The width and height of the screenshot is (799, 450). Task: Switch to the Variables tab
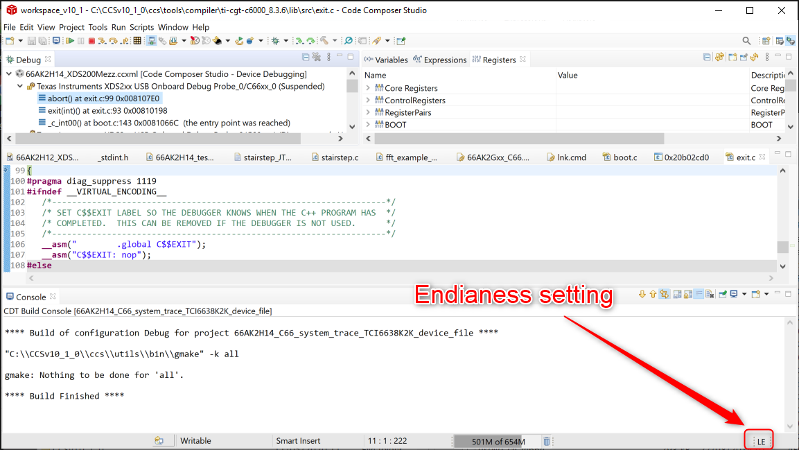(x=386, y=60)
